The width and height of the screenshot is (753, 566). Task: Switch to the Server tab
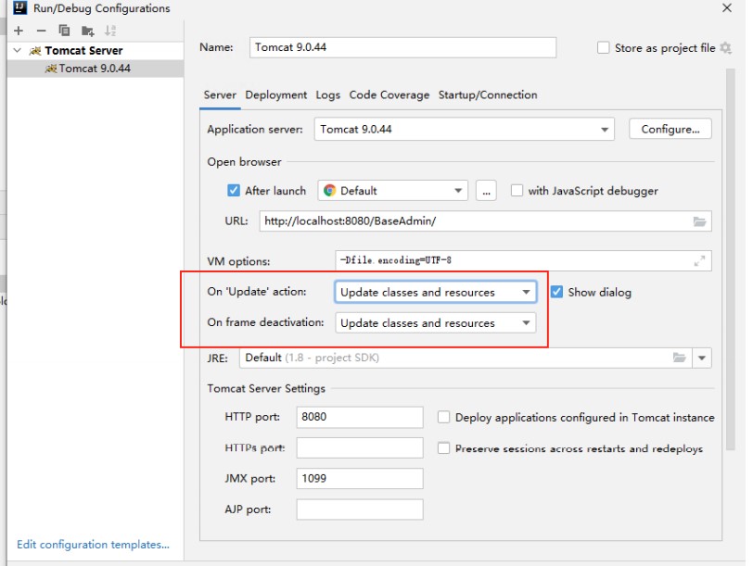pos(220,95)
